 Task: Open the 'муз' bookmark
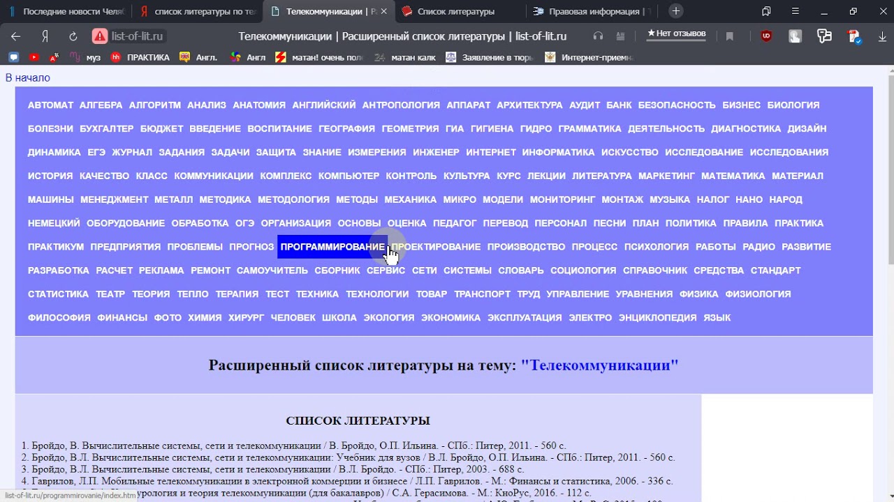(x=87, y=57)
